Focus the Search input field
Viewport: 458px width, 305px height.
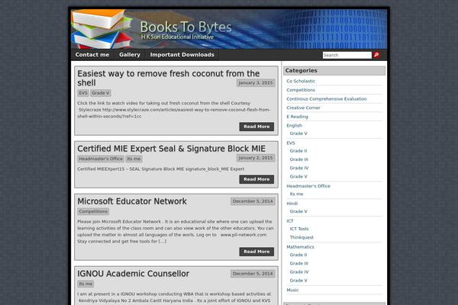(347, 55)
